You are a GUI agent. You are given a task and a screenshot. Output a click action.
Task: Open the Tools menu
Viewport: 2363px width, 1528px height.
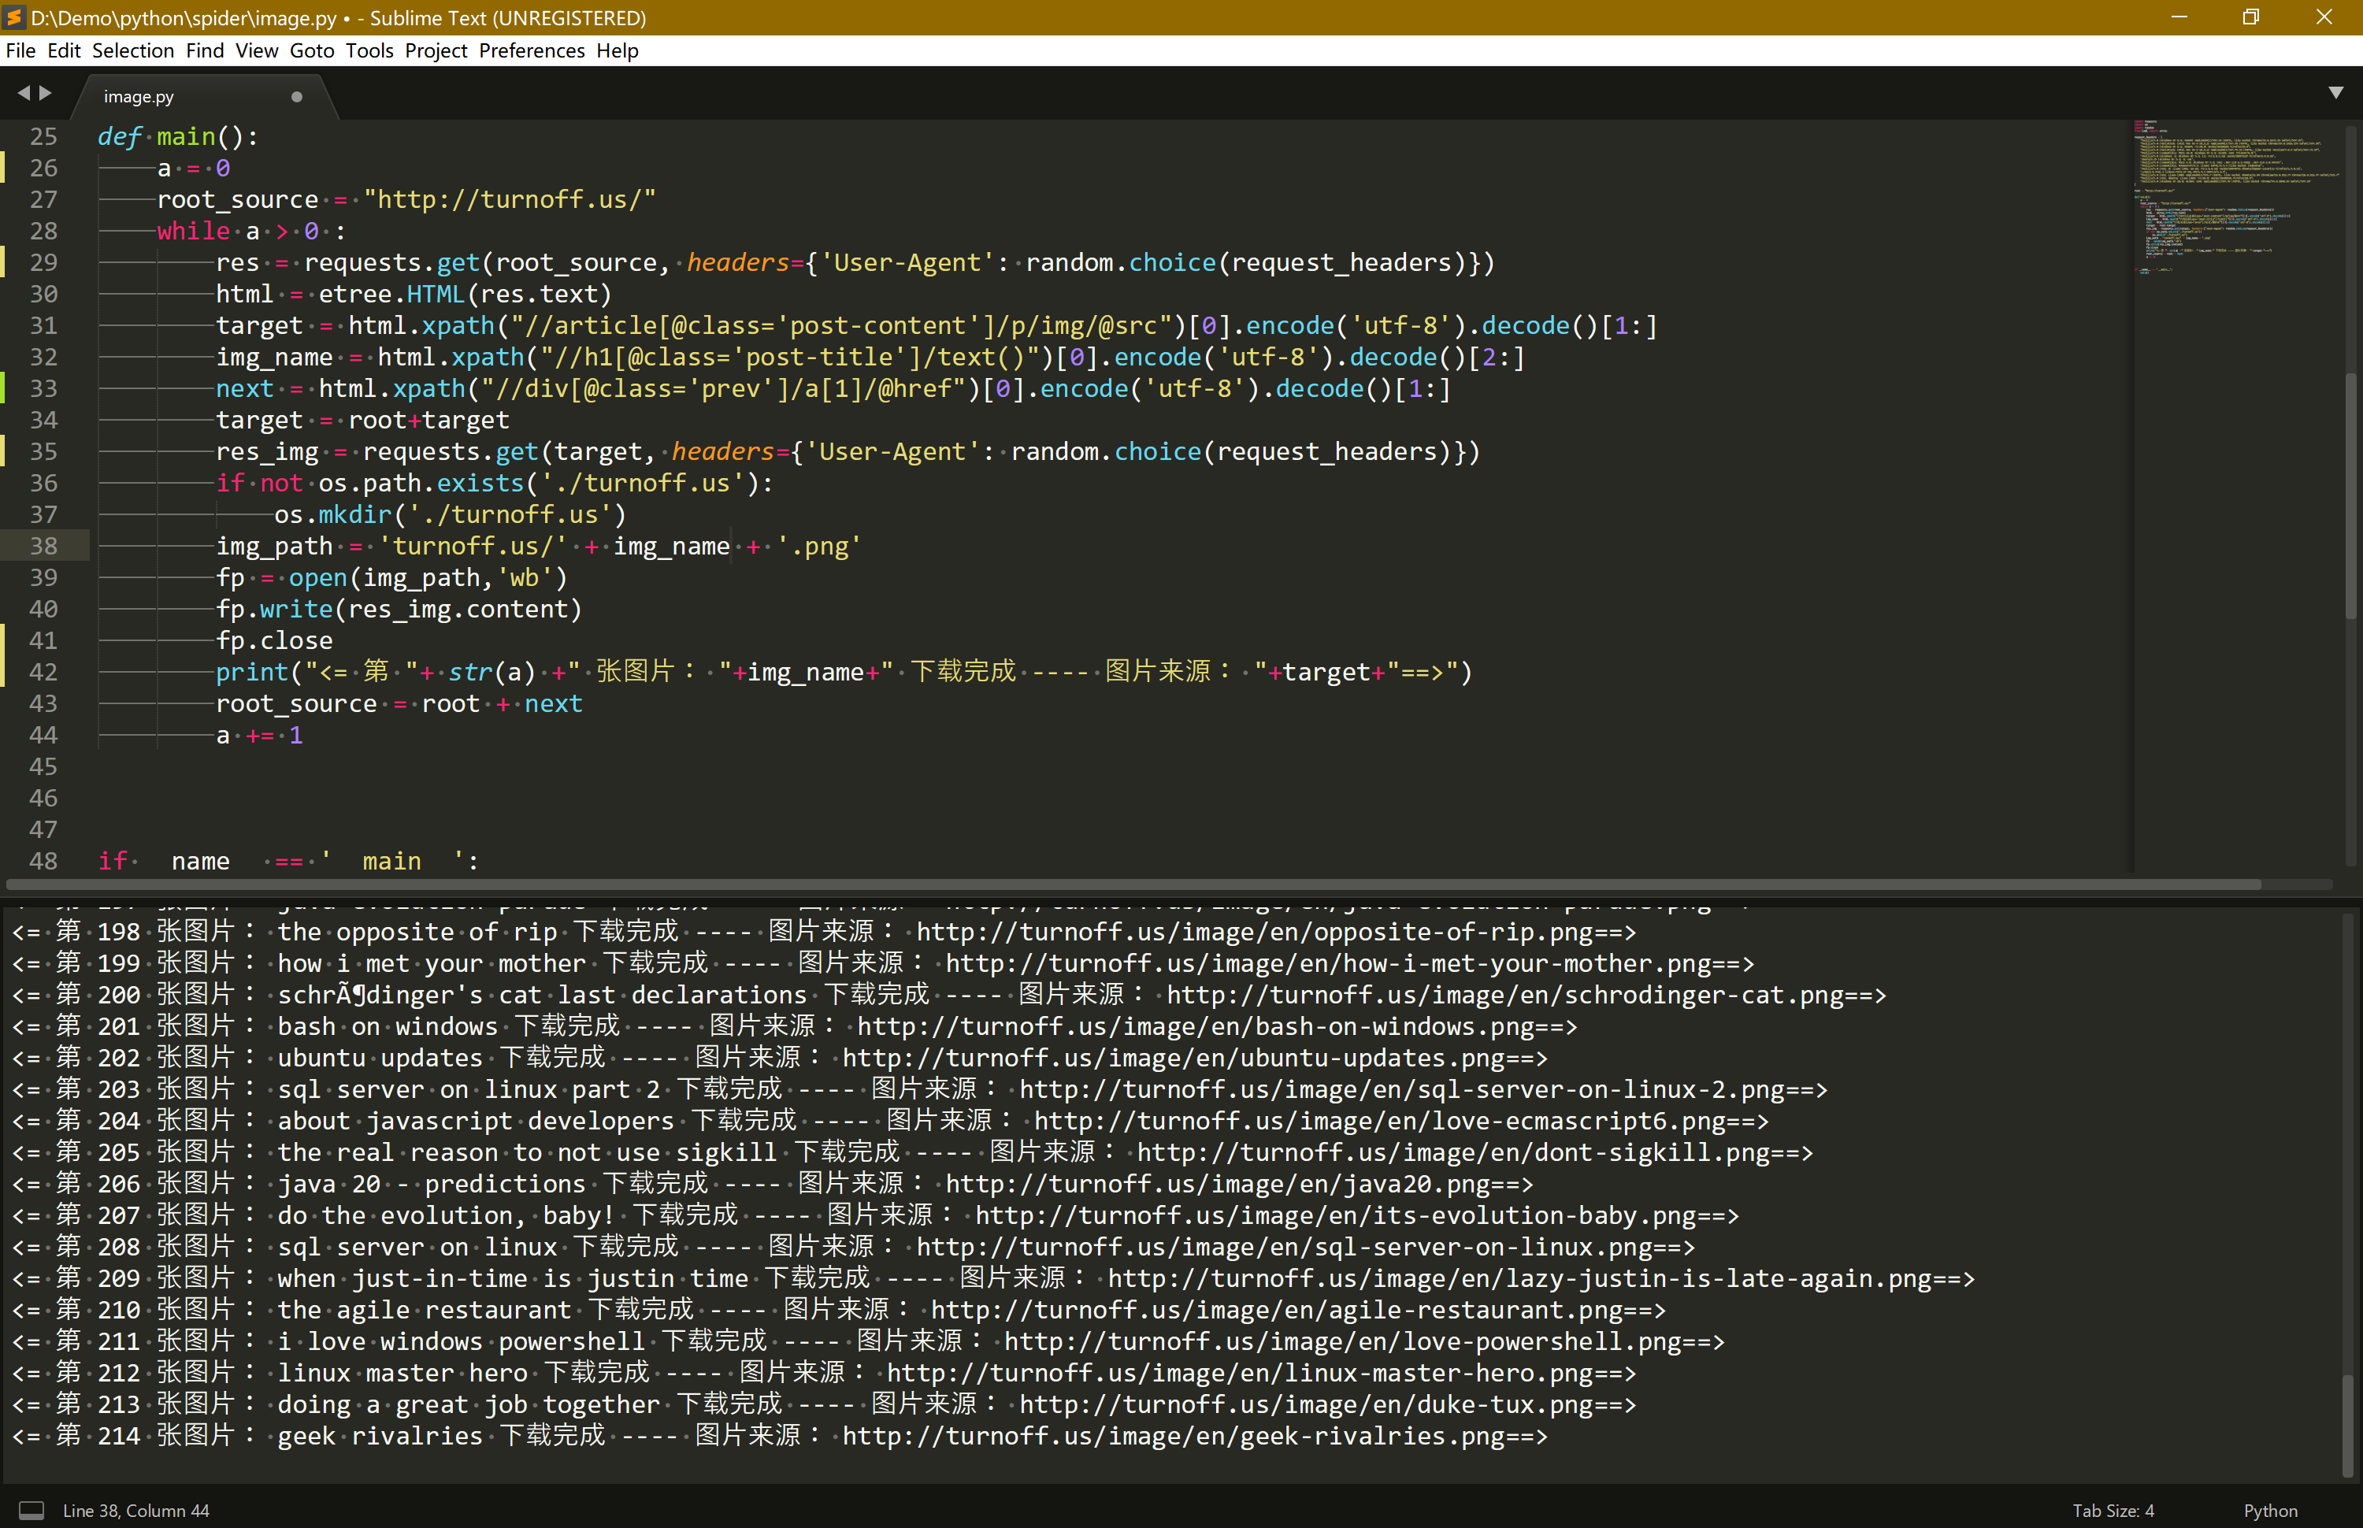click(x=369, y=50)
